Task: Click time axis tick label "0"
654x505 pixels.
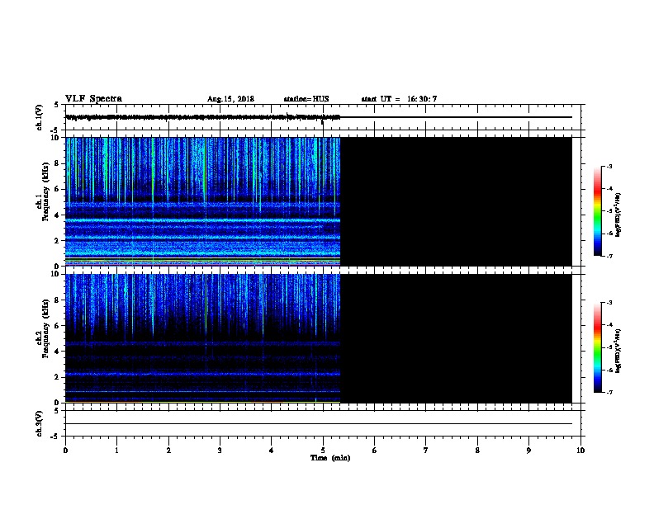Action: [65, 450]
